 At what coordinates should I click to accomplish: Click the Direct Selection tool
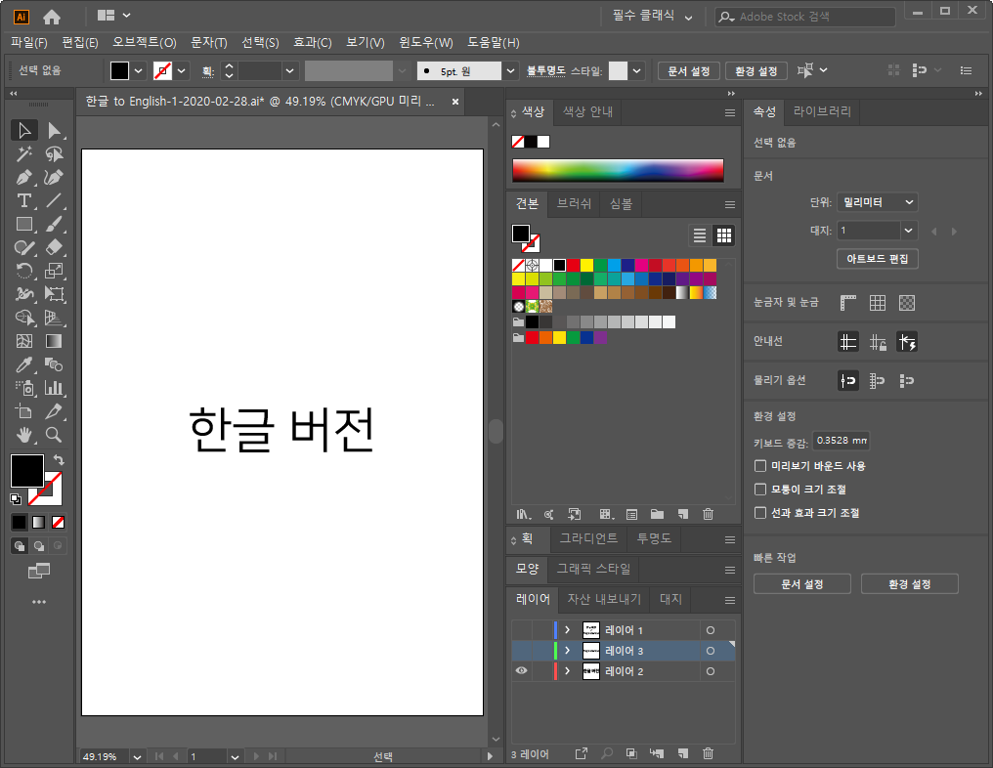[x=54, y=130]
